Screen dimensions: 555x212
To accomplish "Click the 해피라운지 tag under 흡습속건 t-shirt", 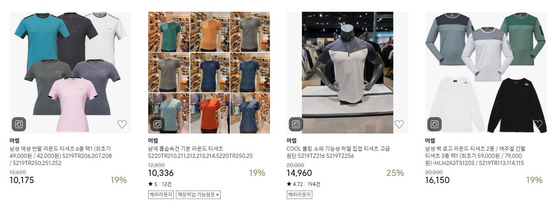I will point(161,195).
